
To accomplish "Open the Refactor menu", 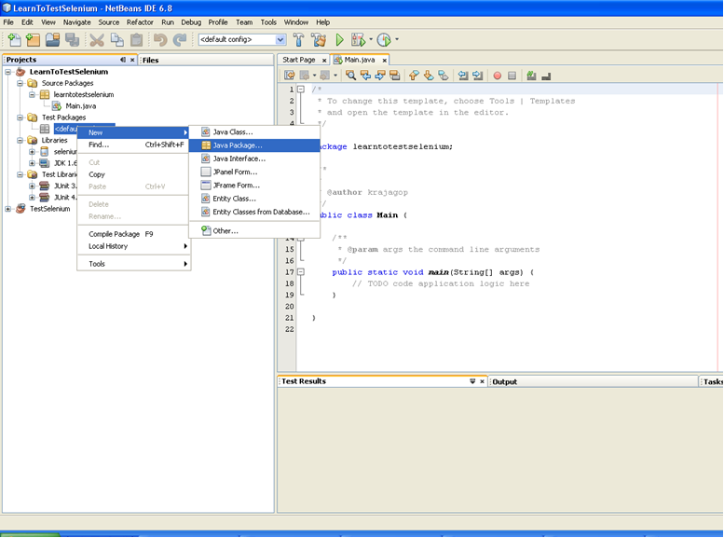I will pyautogui.click(x=140, y=22).
